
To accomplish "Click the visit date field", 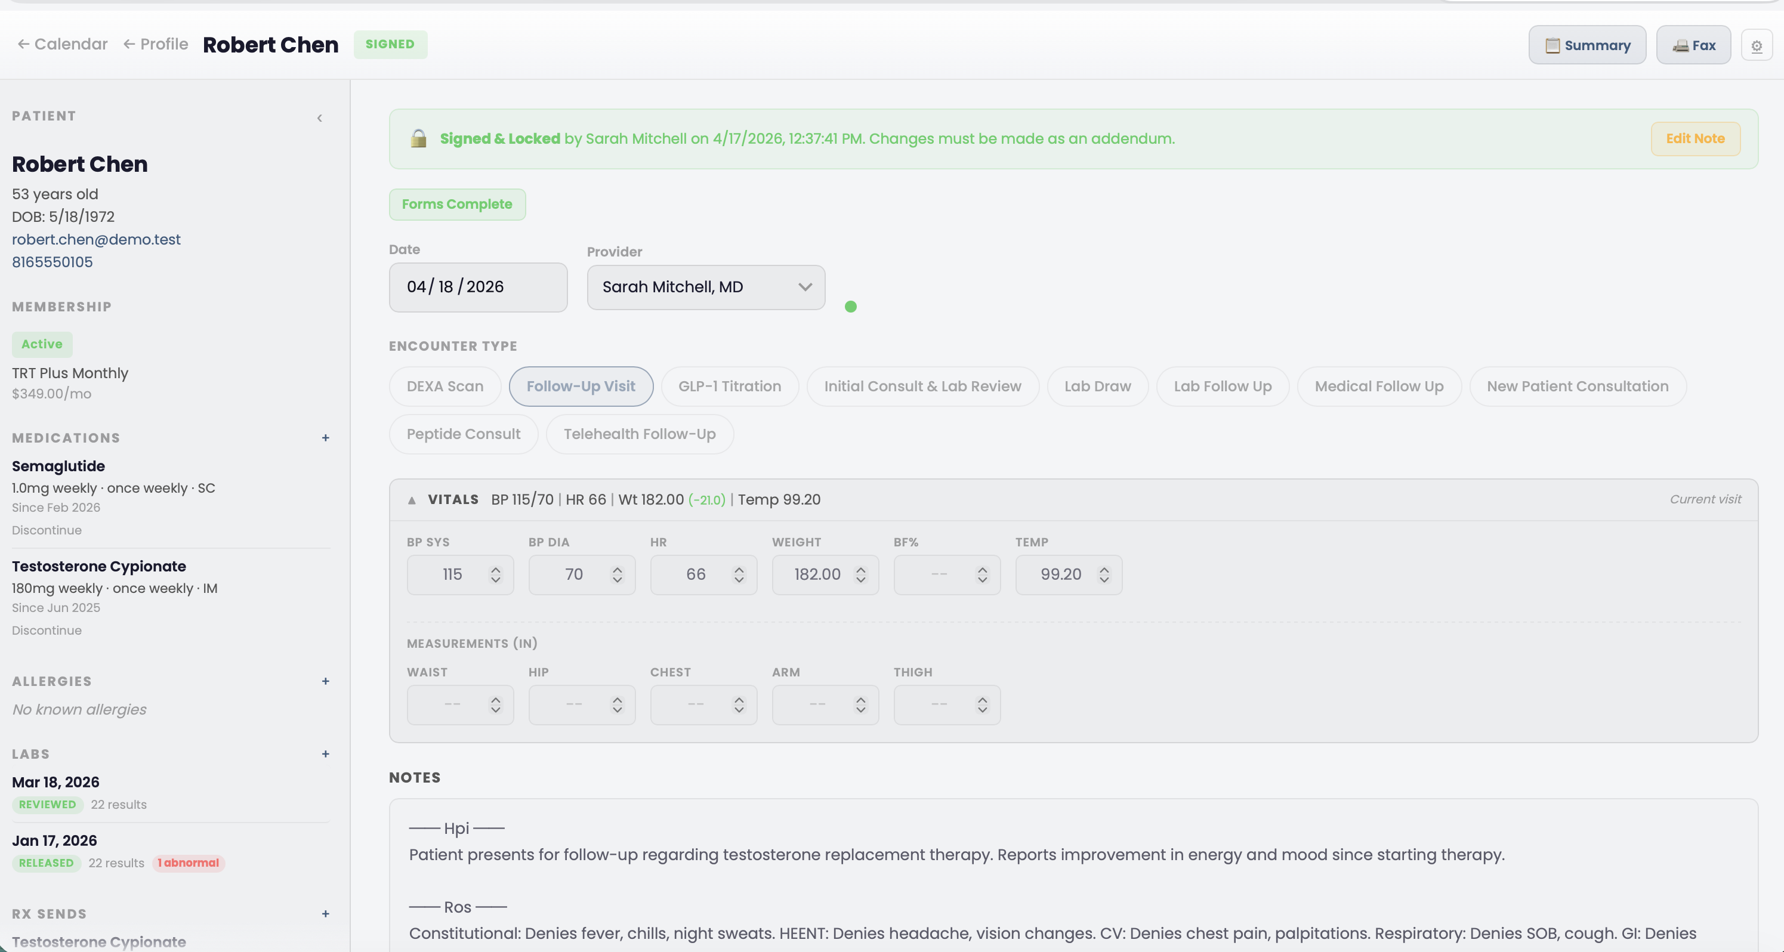I will [x=478, y=288].
